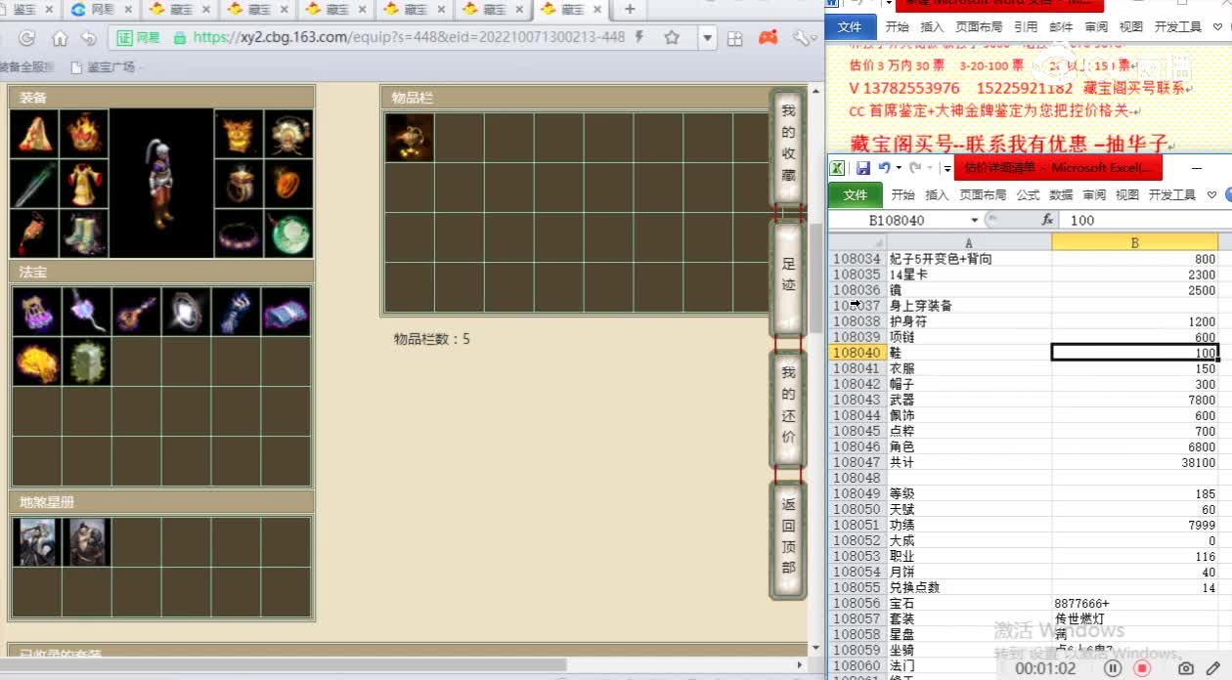Viewport: 1232px width, 680px height.
Task: Select the green jade orb icon
Action: click(x=288, y=234)
